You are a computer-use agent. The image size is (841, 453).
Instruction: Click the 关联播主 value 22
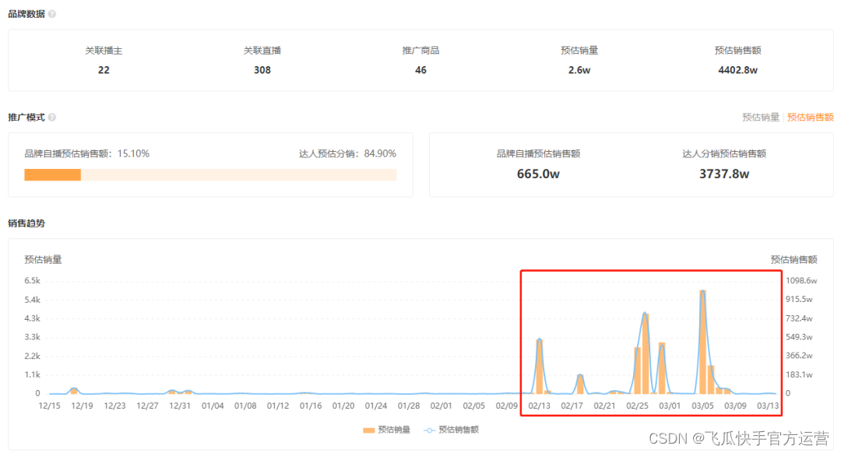pos(104,70)
